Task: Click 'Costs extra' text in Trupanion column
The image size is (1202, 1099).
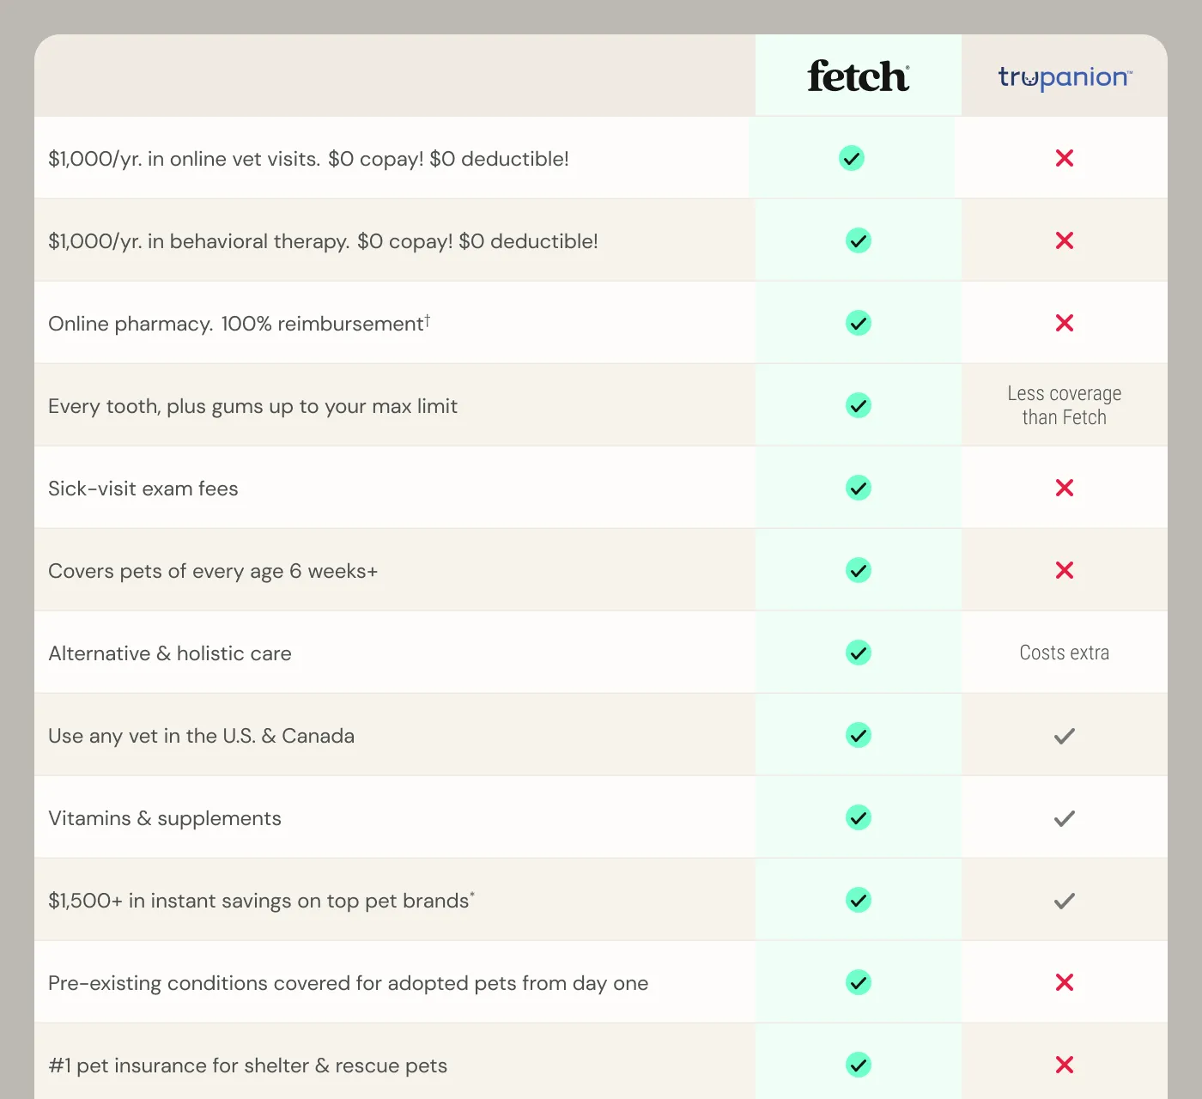Action: pyautogui.click(x=1065, y=653)
